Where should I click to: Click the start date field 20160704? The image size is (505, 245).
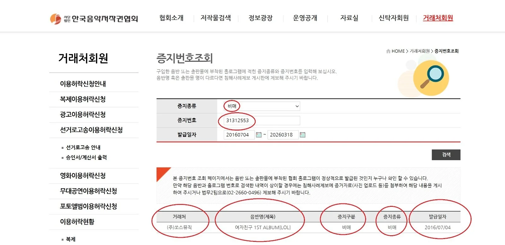pyautogui.click(x=239, y=135)
